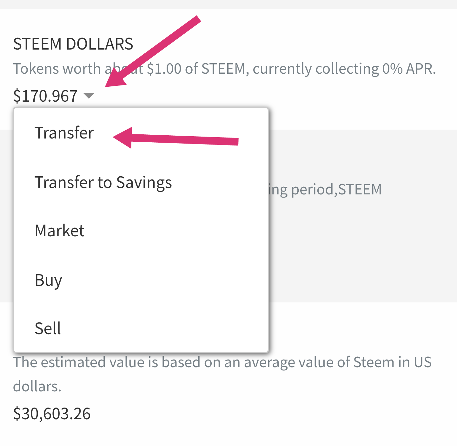Open the dropdown caret beside $170.967
Image resolution: width=457 pixels, height=446 pixels.
click(x=89, y=95)
